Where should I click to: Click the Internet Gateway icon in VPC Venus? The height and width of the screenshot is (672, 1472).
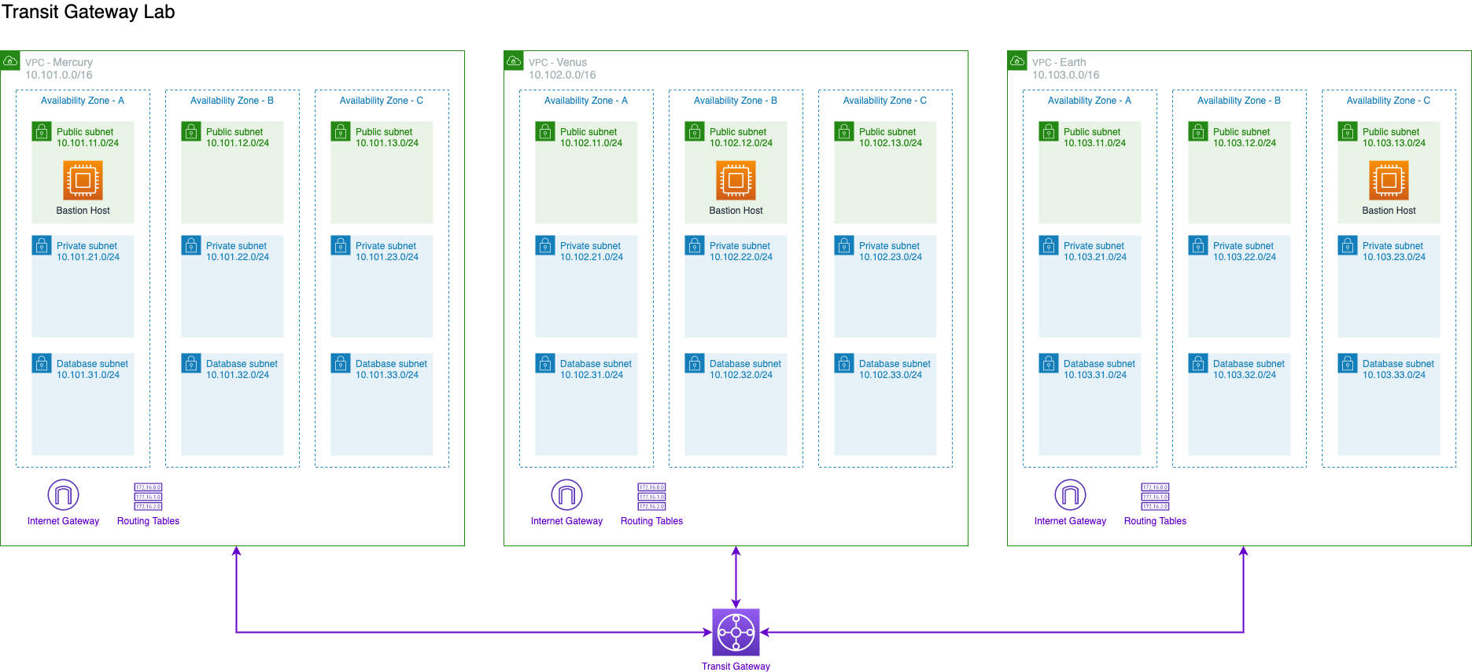[566, 495]
